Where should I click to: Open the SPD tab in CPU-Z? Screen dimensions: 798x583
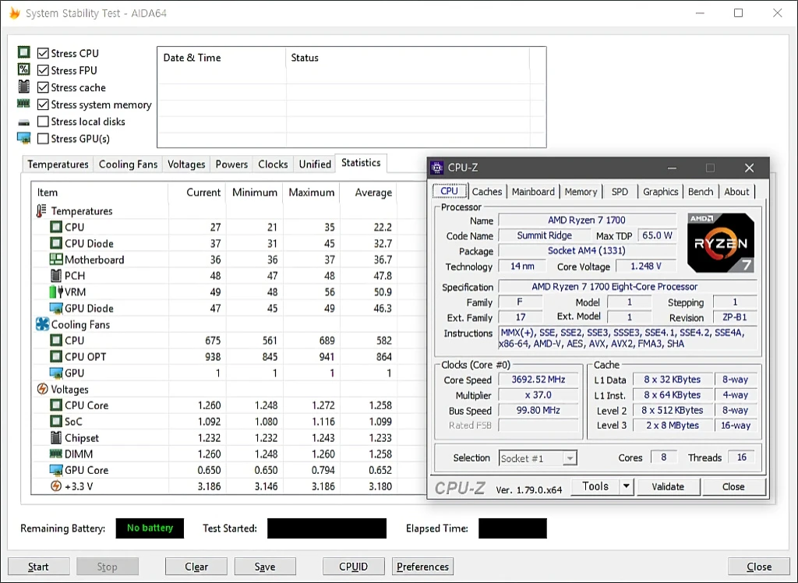coord(620,192)
